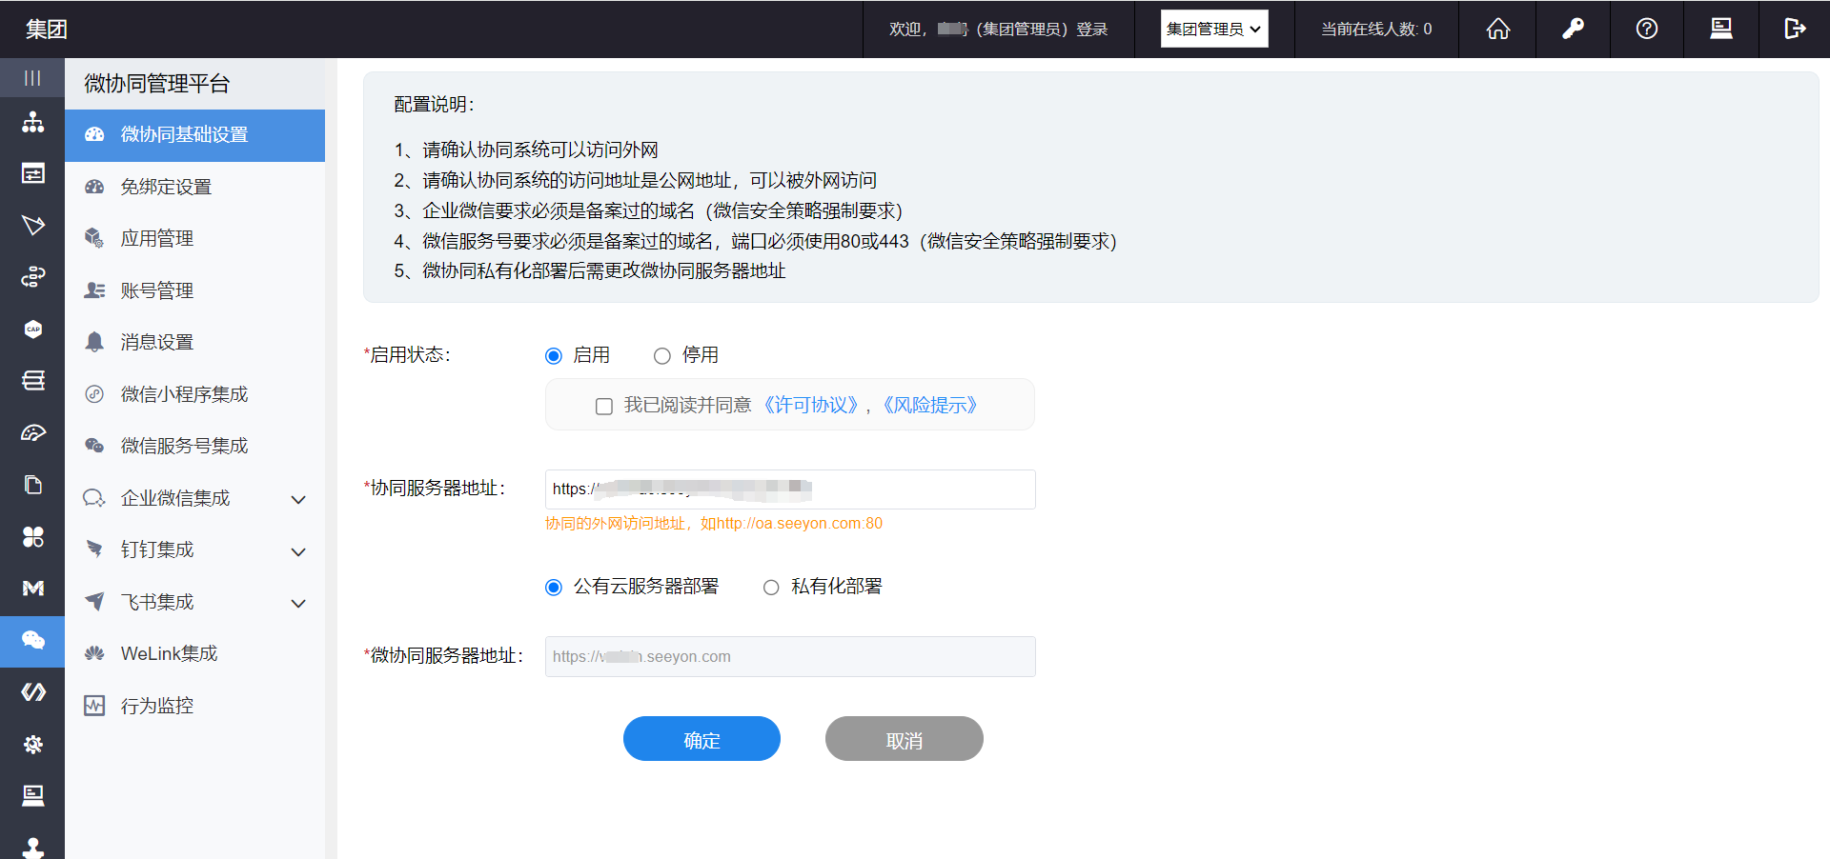This screenshot has height=859, width=1830.
Task: Click the 确定 confirm button
Action: pyautogui.click(x=701, y=740)
